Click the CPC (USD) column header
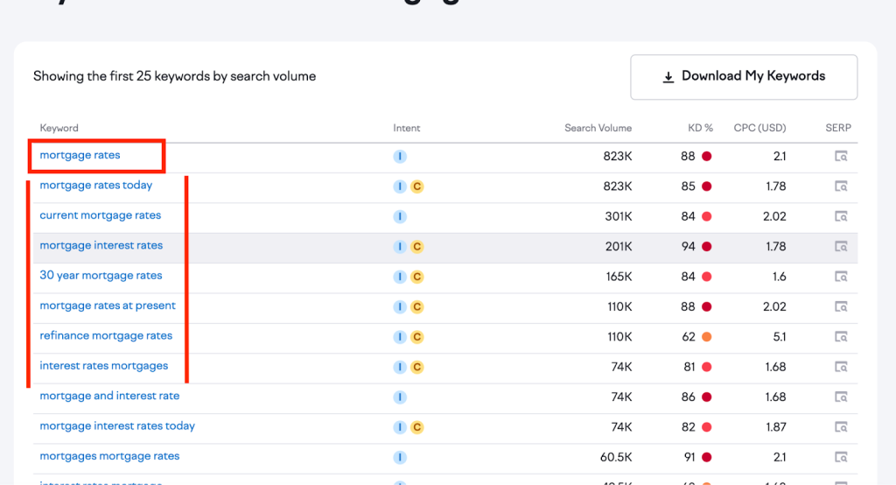Viewport: 896px width, 485px height. pos(759,128)
